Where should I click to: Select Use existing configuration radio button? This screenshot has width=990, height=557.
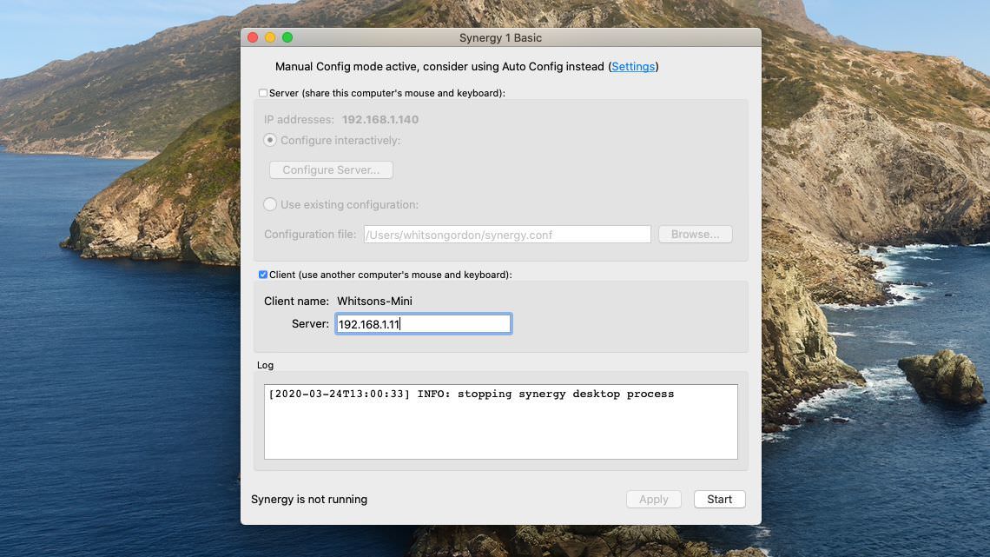click(269, 204)
